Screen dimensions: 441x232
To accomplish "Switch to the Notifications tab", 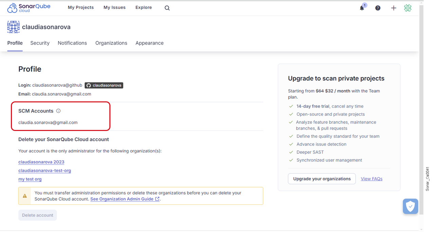I will coord(72,43).
